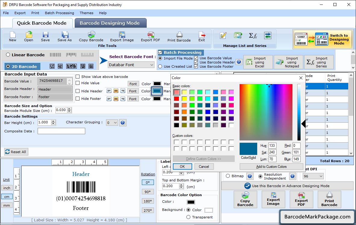This screenshot has height=225, width=356.
Task: Check the Hide Footer option
Action: point(78,99)
